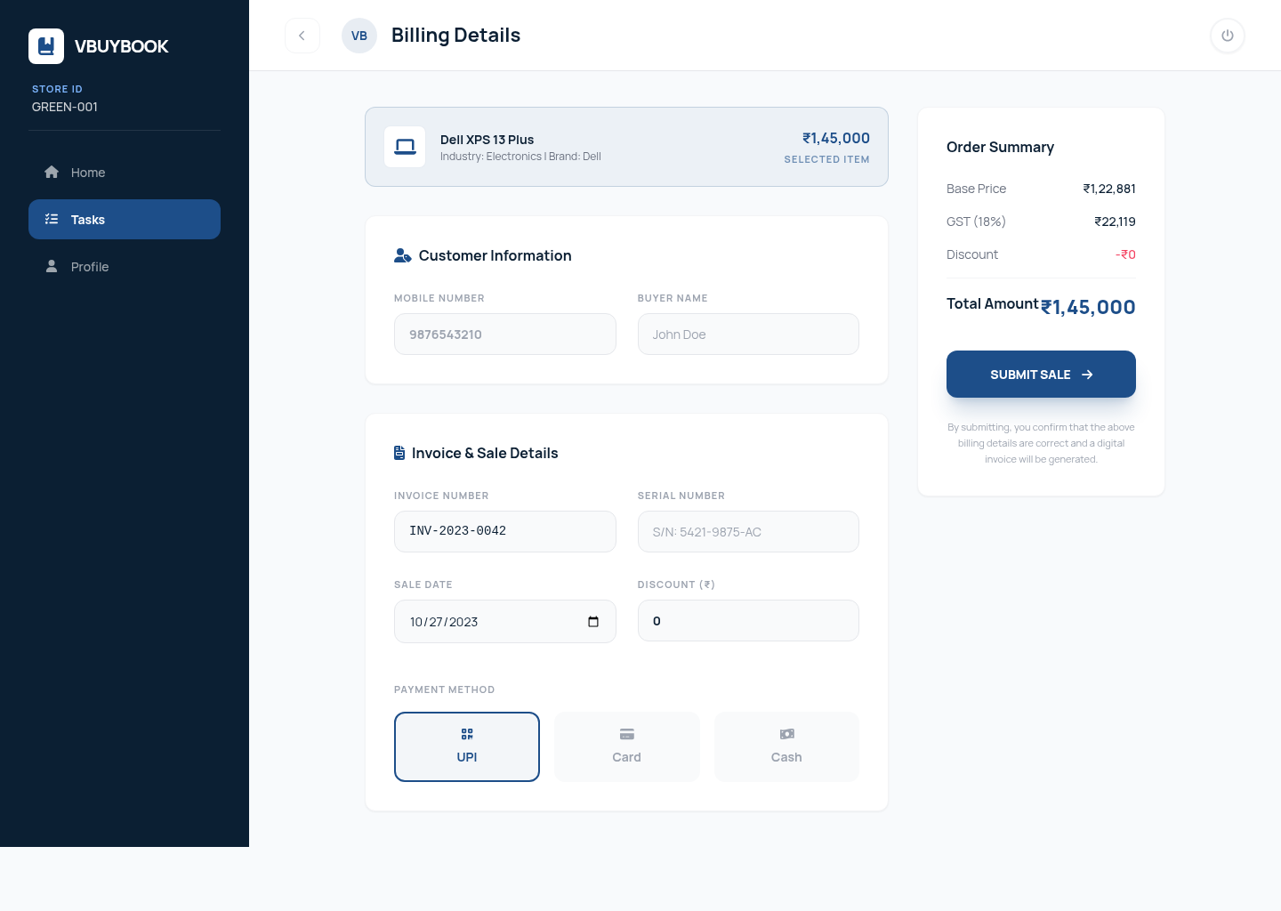Click the Order Summary heading
The image size is (1281, 911).
pyautogui.click(x=1000, y=147)
